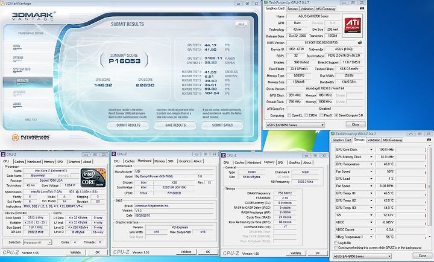This screenshot has width=434, height=262.
Task: Click the Fan Speed RPM sensor dropdown
Action: (x=371, y=186)
